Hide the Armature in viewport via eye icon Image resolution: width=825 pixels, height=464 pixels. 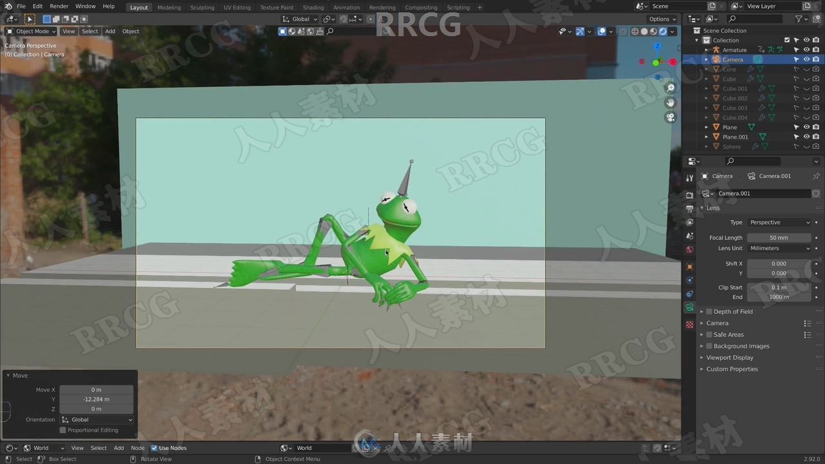[806, 50]
